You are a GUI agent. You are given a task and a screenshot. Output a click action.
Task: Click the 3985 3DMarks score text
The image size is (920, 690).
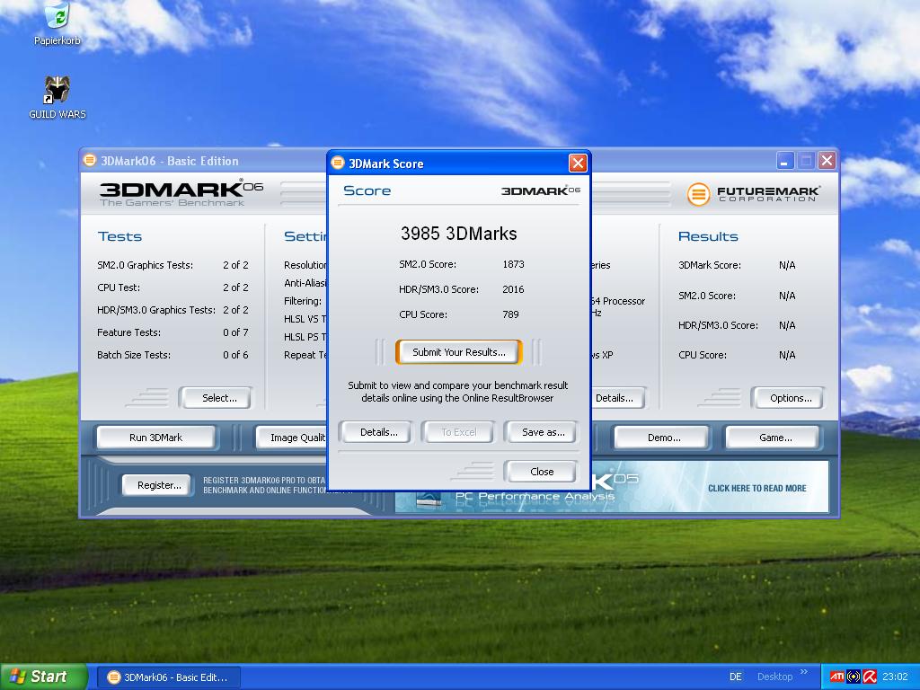(x=459, y=234)
